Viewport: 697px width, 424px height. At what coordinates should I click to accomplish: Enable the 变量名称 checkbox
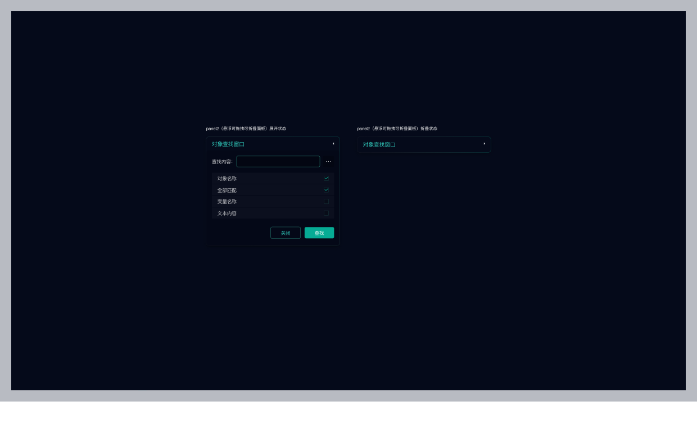pos(326,202)
